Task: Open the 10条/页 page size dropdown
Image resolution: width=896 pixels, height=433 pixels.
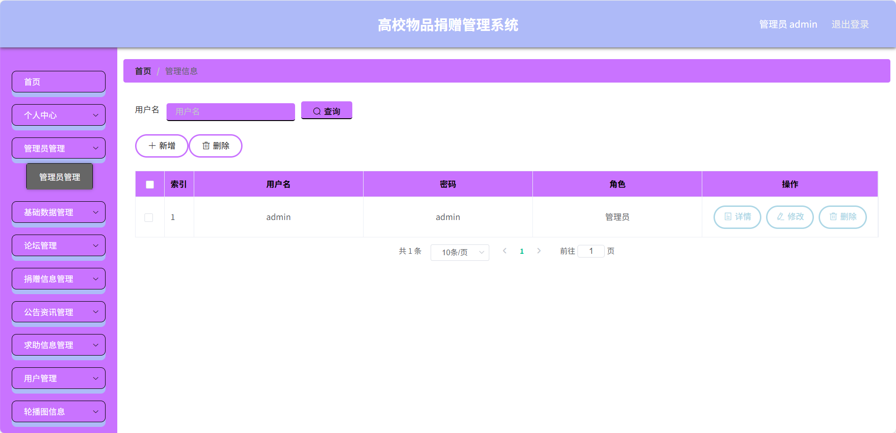Action: pyautogui.click(x=460, y=252)
